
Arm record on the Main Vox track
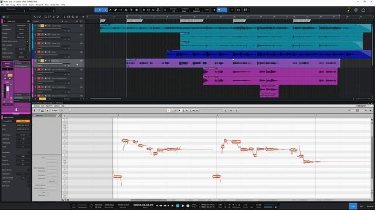(46, 61)
